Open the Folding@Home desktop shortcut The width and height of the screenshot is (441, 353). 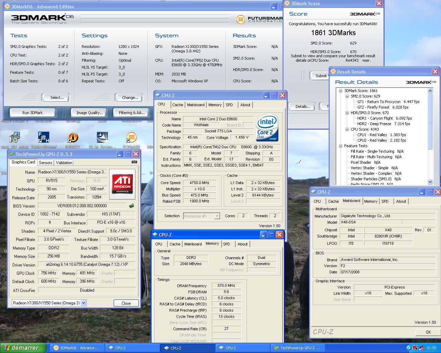click(x=44, y=138)
